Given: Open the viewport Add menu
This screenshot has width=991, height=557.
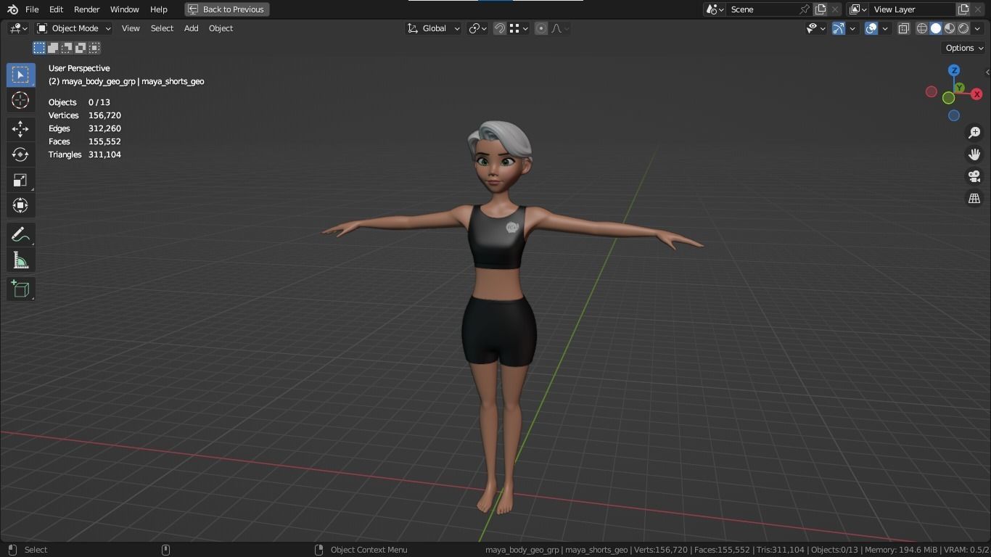Looking at the screenshot, I should 191,28.
